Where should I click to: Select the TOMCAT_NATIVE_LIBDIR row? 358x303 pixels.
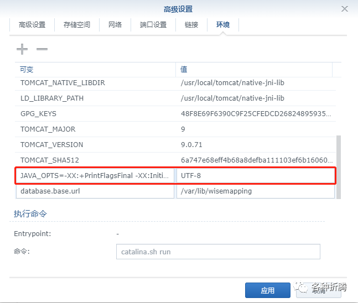(175, 83)
